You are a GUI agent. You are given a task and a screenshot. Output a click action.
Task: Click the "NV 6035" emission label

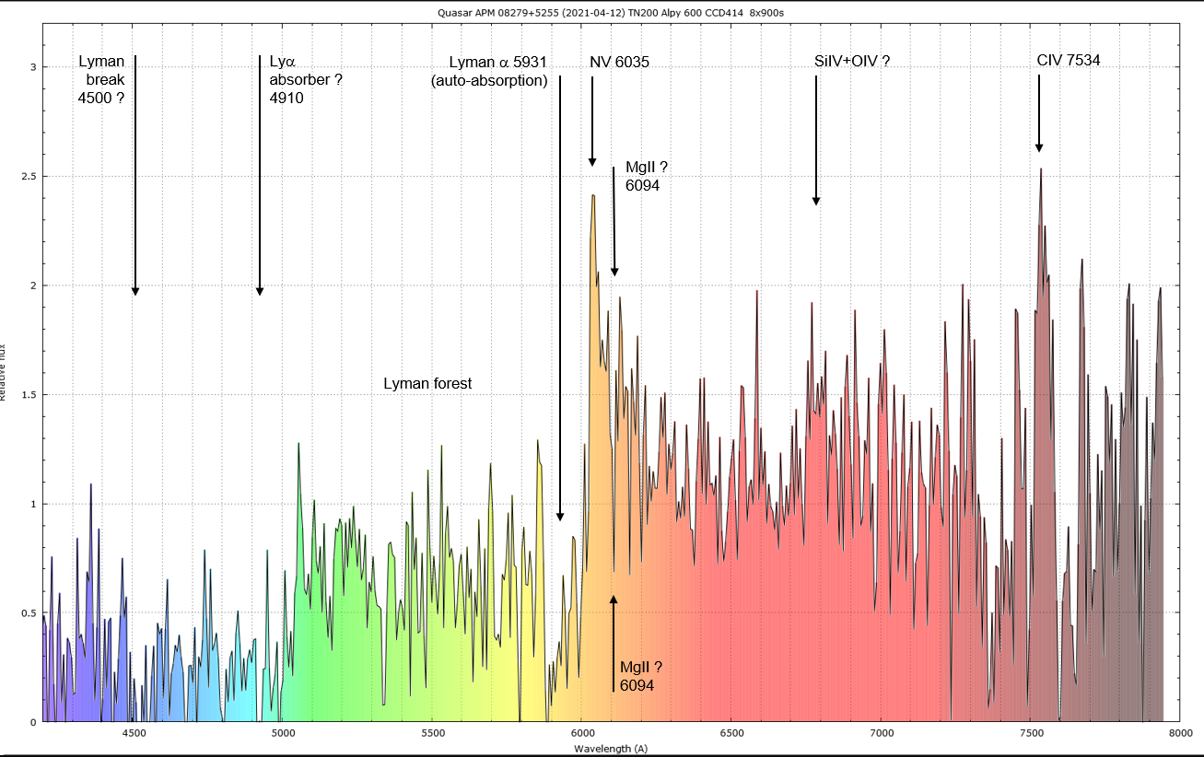[619, 63]
